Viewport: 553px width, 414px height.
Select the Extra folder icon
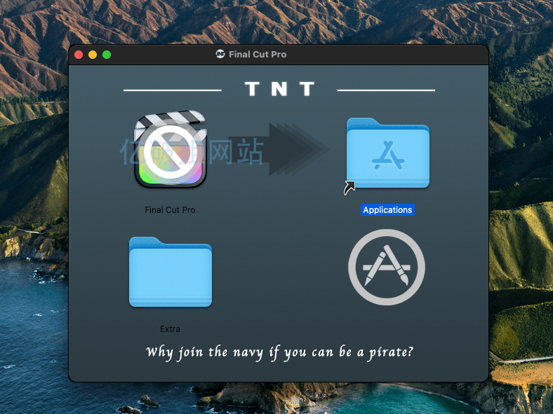point(171,272)
